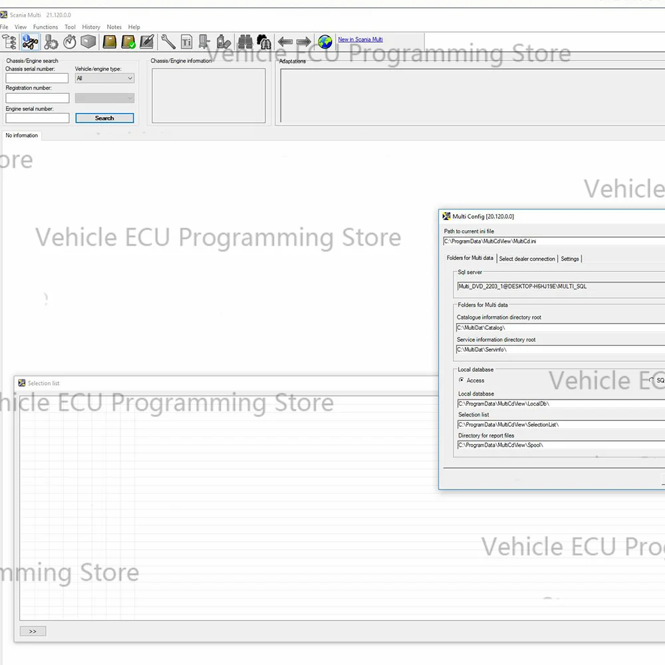Click the Selection list grid area
This screenshot has width=665, height=665.
click(x=229, y=507)
